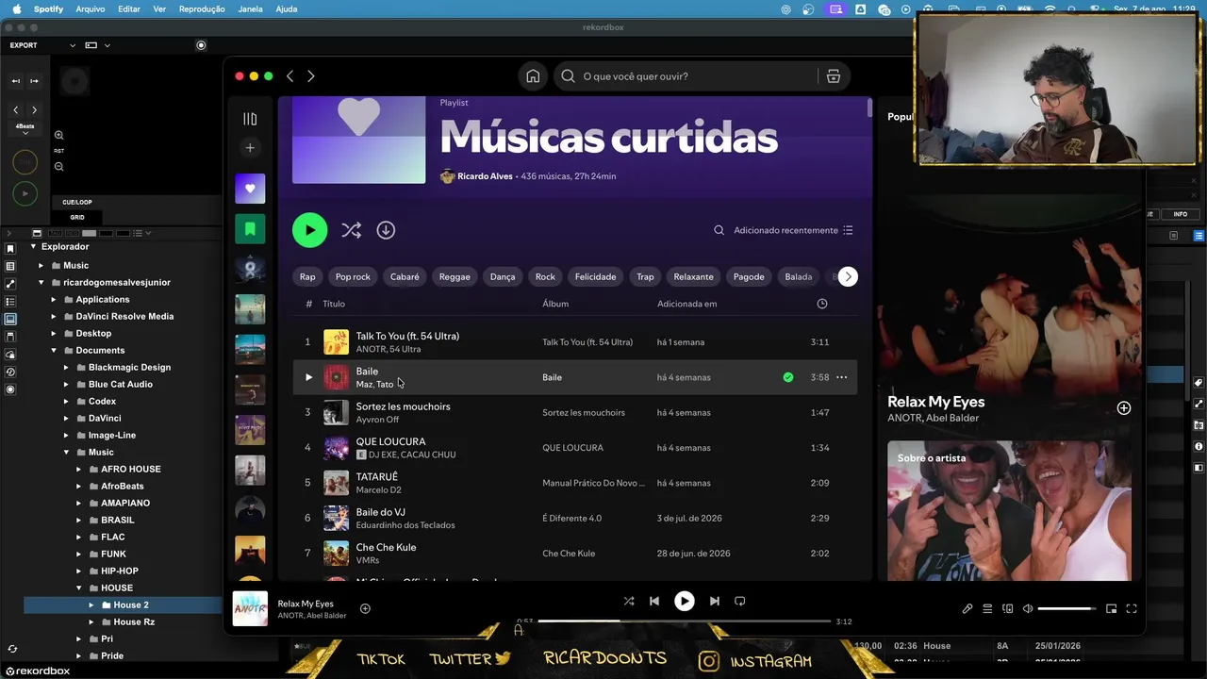The image size is (1207, 679).
Task: Open the Reprodução menu
Action: pos(202,9)
